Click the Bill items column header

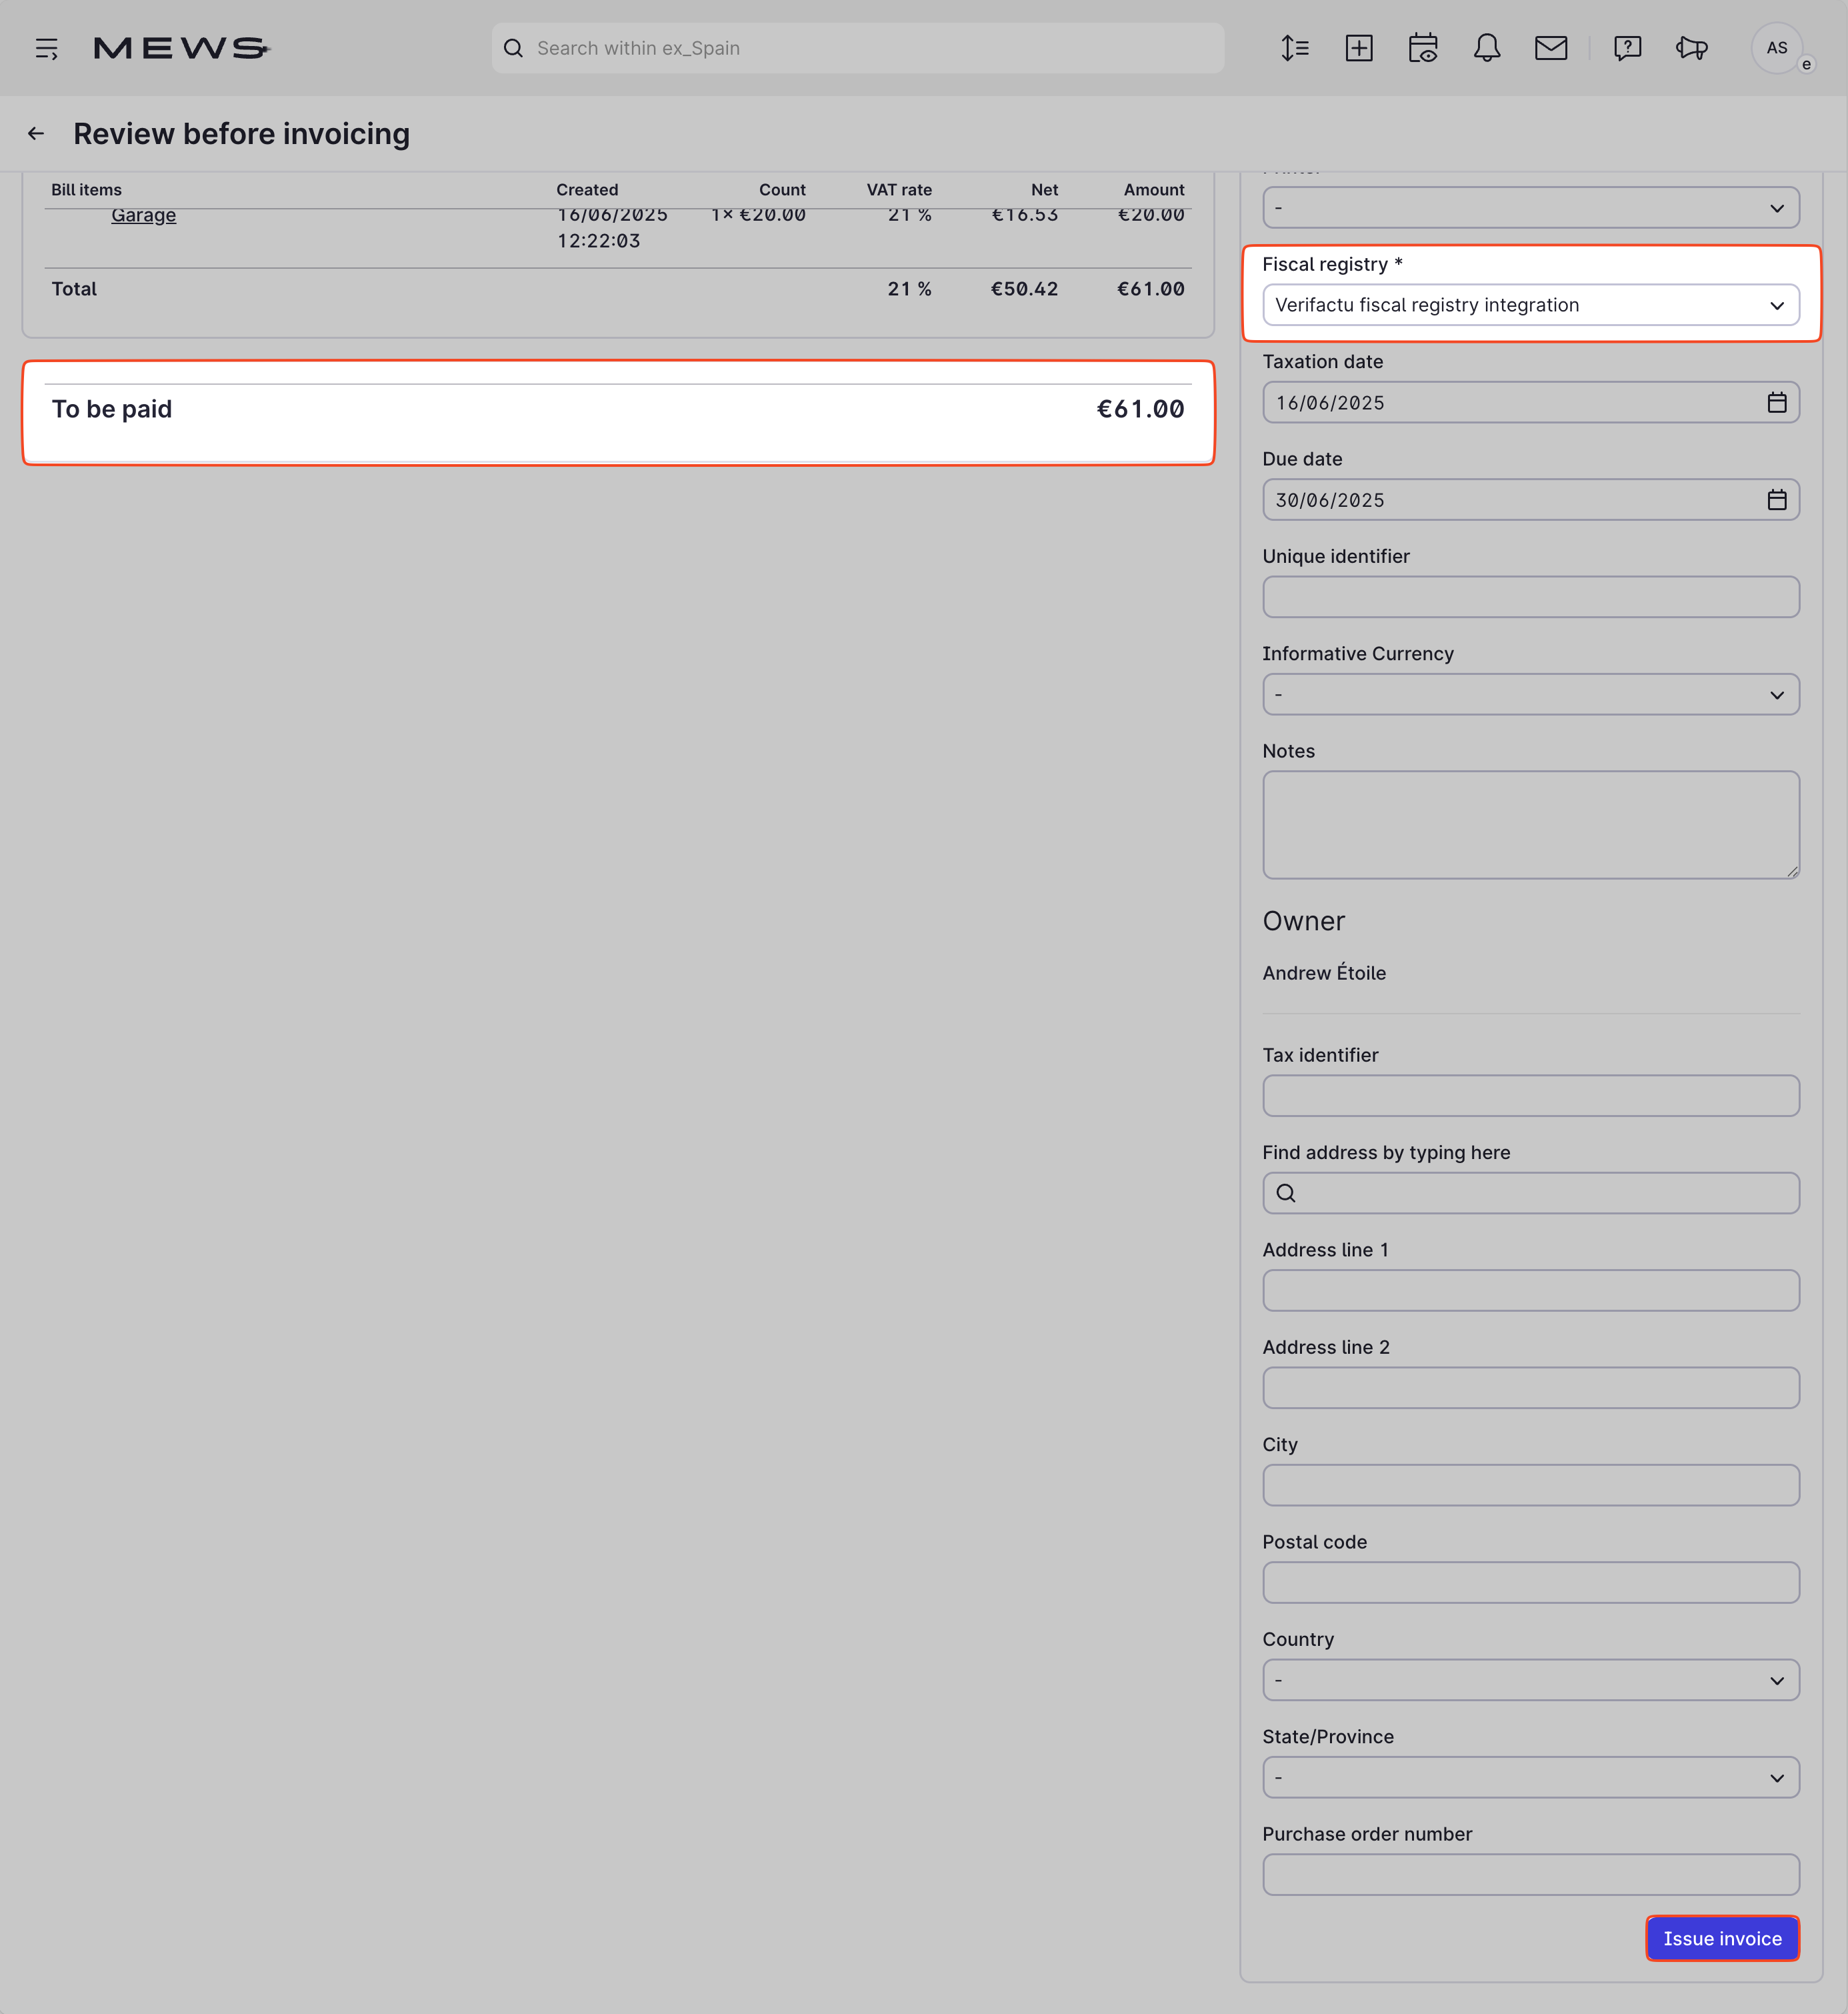[x=87, y=189]
